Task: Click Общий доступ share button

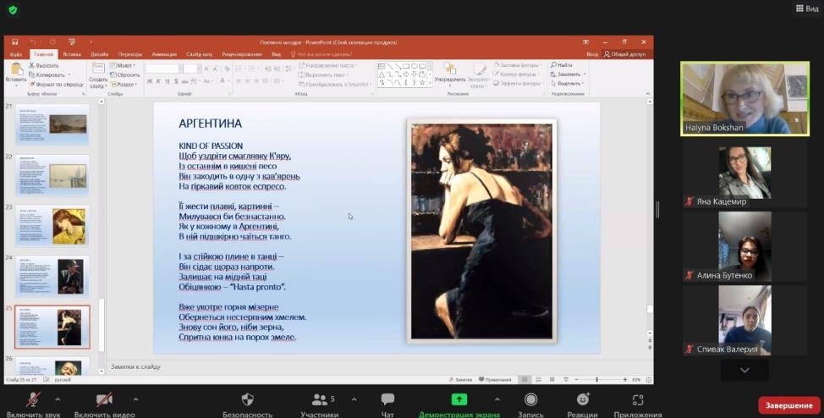Action: (625, 54)
